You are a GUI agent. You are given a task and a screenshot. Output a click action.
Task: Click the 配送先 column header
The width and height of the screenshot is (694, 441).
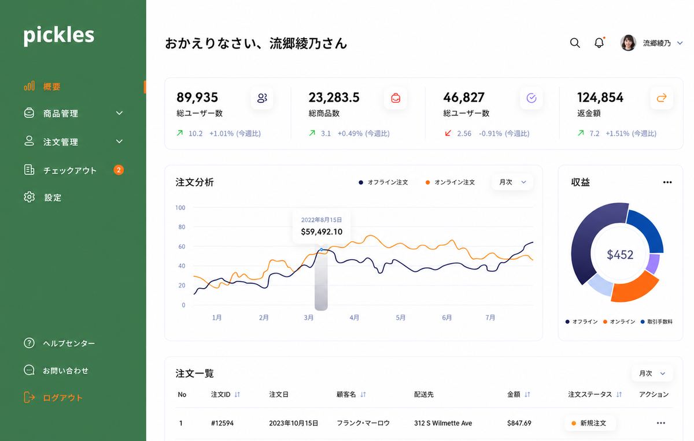(x=424, y=394)
